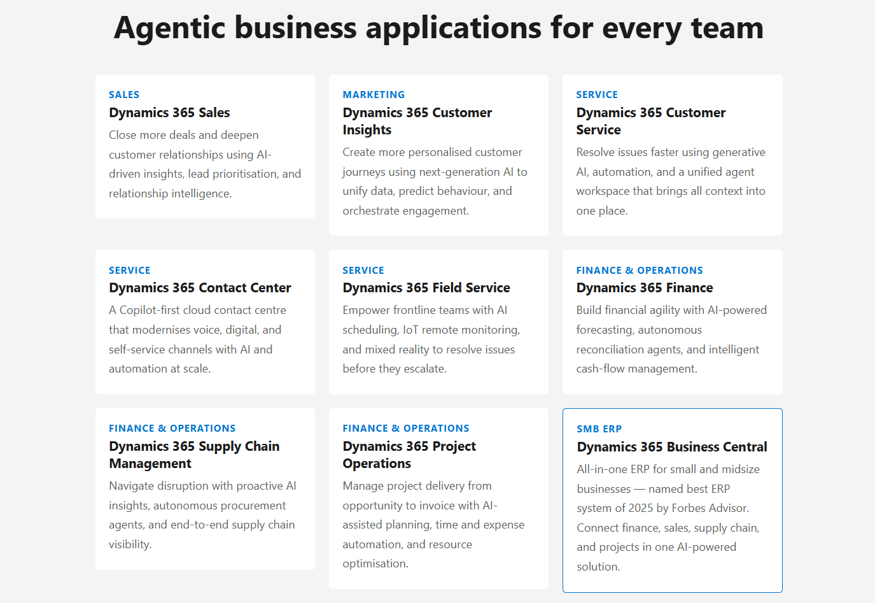Viewport: 875px width, 603px height.
Task: Click the 'Close more deals and deepen' description
Action: [205, 164]
